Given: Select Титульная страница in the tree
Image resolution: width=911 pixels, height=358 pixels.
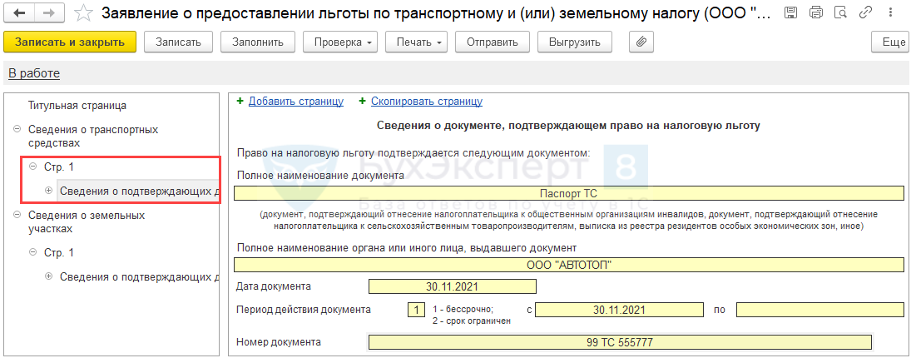Looking at the screenshot, I should tap(77, 106).
